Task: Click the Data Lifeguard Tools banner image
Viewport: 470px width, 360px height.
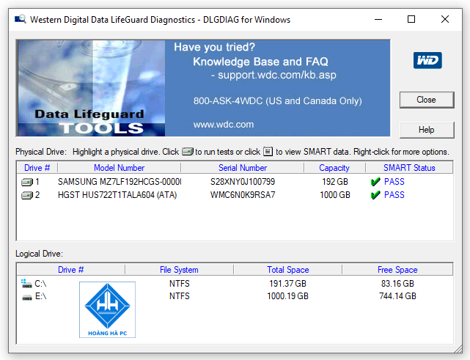Action: click(91, 88)
